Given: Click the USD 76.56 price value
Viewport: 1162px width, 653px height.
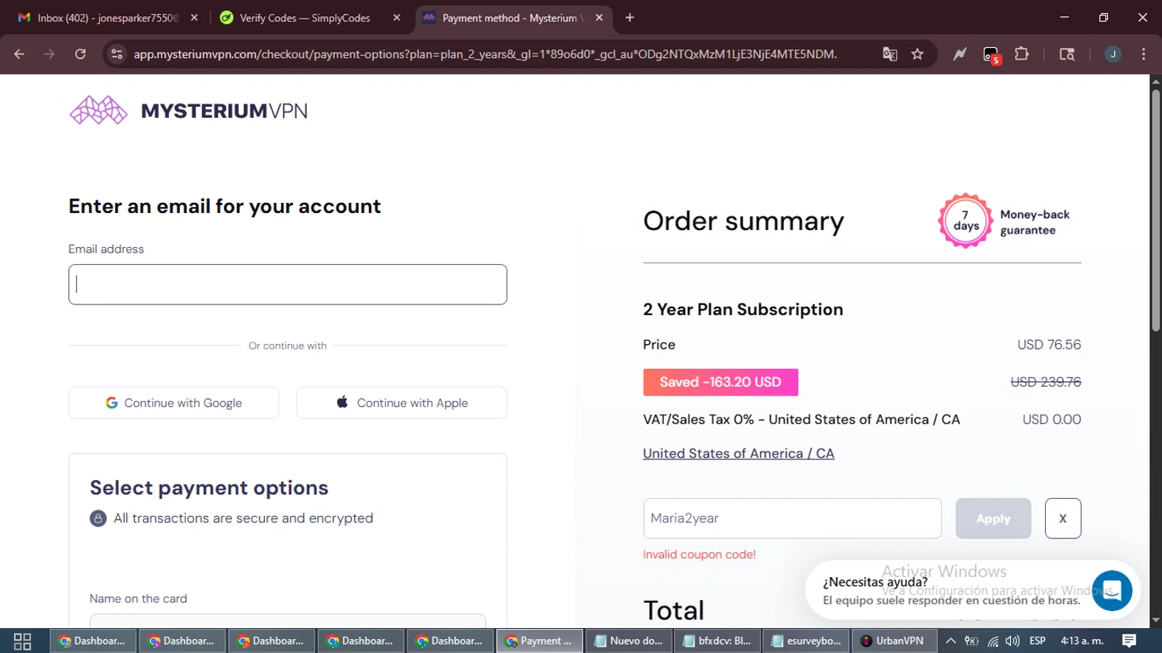Looking at the screenshot, I should [x=1049, y=345].
